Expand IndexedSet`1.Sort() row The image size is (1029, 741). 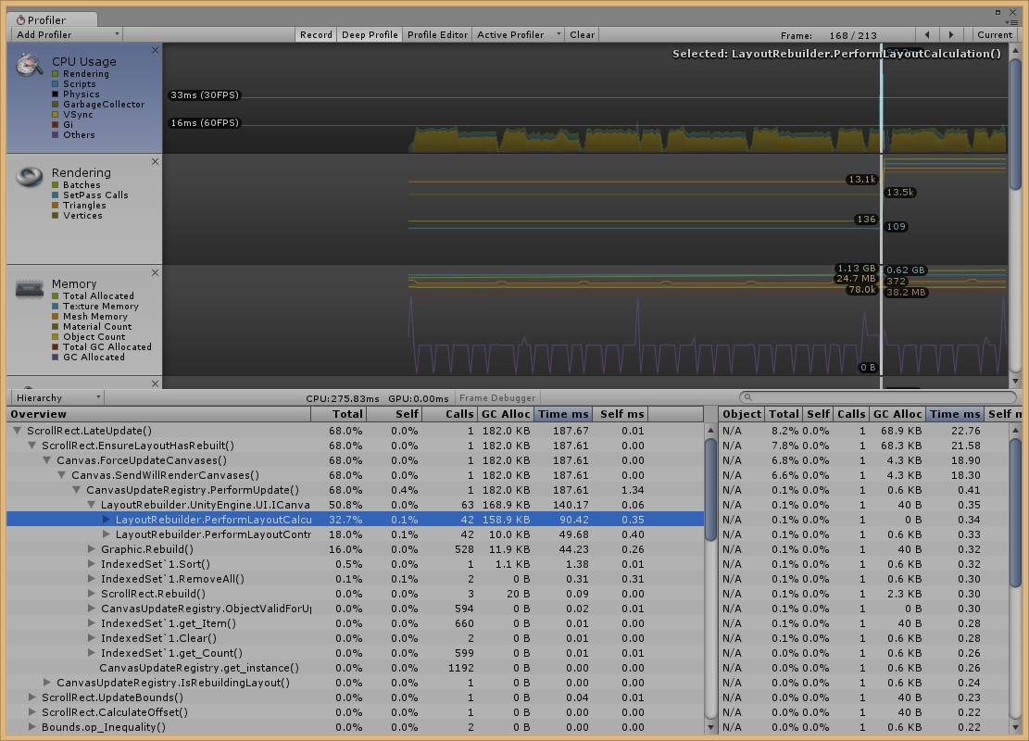coord(92,564)
